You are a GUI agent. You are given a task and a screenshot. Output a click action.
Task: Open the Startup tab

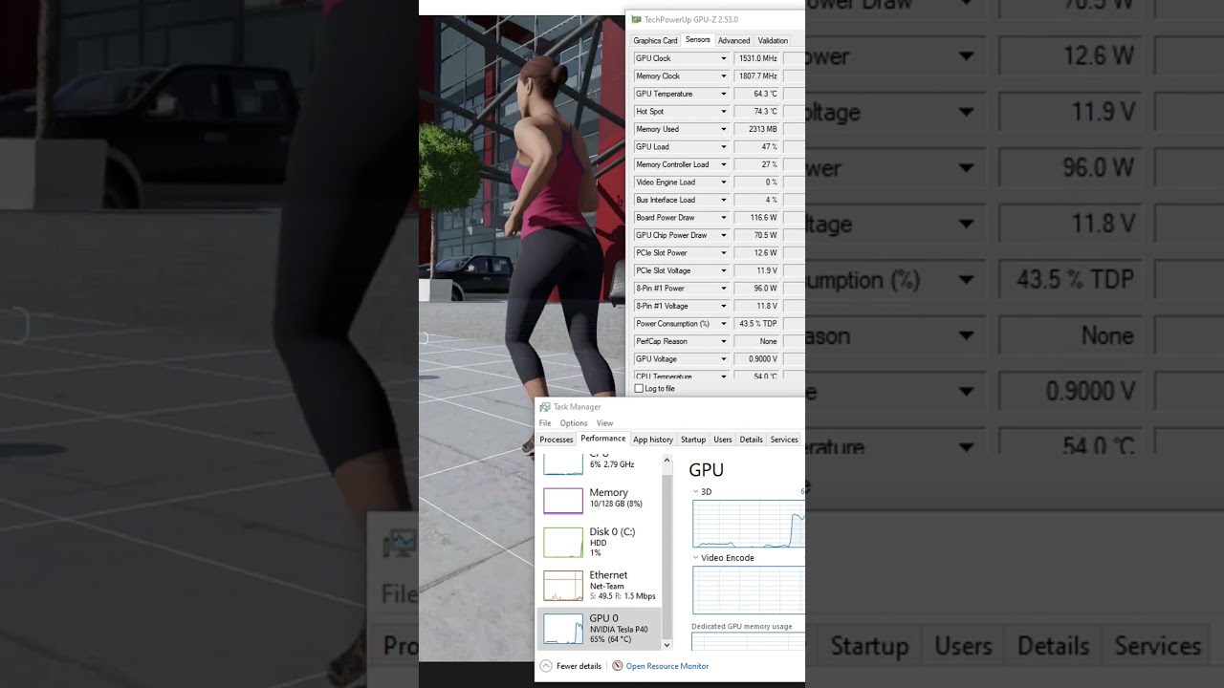coord(693,440)
